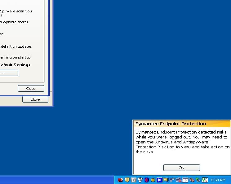Click the 'Spyware scan your' text line
231x184 pixels.
coord(16,11)
